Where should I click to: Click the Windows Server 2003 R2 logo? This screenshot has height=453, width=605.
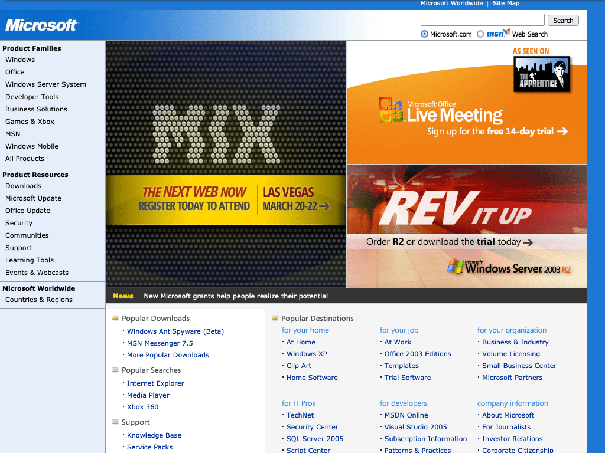[509, 267]
